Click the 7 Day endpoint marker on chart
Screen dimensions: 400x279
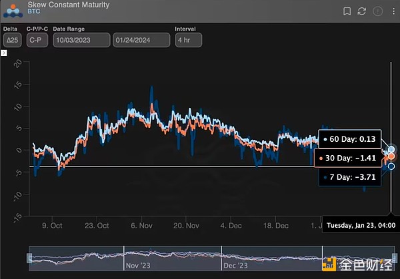[391, 166]
